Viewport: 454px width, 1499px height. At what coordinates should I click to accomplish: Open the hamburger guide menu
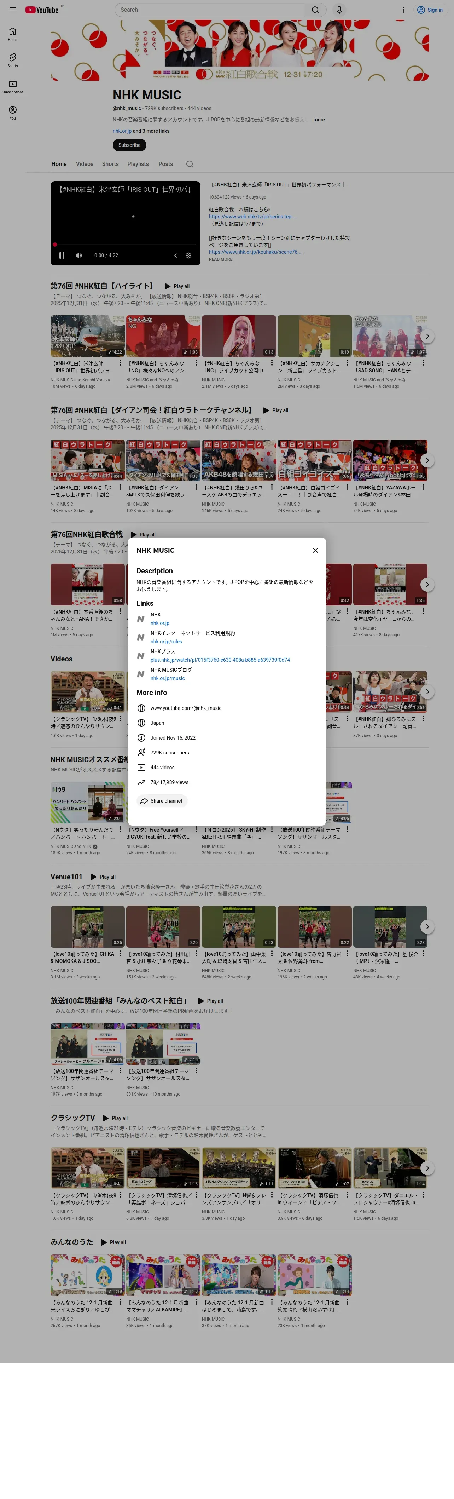click(x=12, y=10)
